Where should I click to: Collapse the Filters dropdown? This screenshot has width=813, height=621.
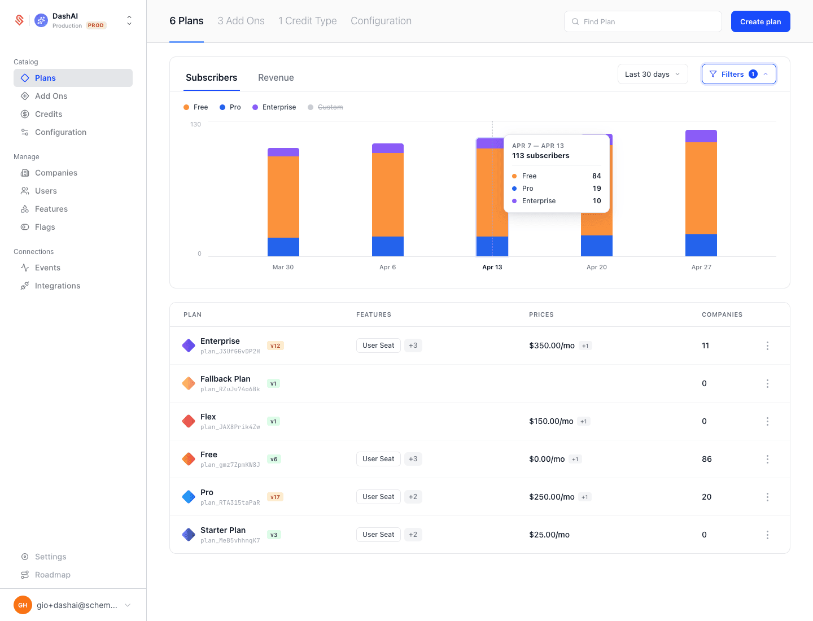739,74
